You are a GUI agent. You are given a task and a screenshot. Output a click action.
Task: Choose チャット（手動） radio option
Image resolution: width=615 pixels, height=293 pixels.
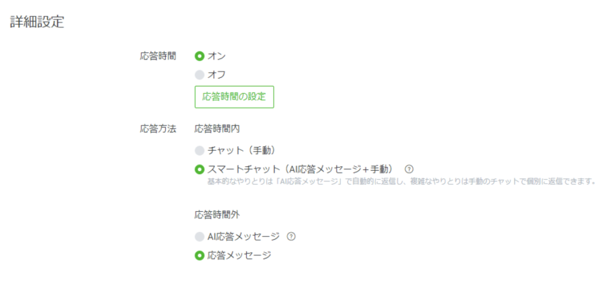point(200,150)
